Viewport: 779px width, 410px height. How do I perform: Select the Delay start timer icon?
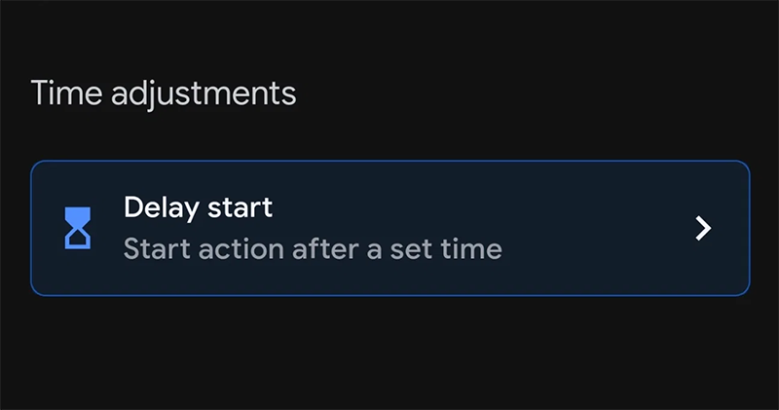click(78, 228)
